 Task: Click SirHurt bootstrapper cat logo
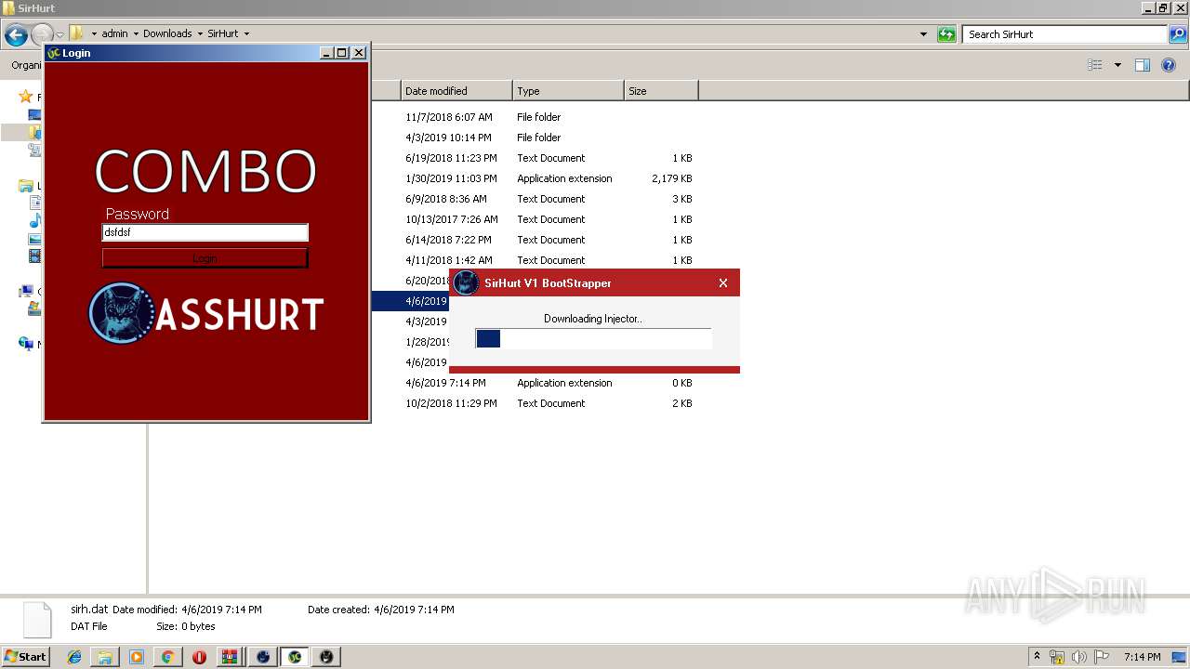[467, 283]
